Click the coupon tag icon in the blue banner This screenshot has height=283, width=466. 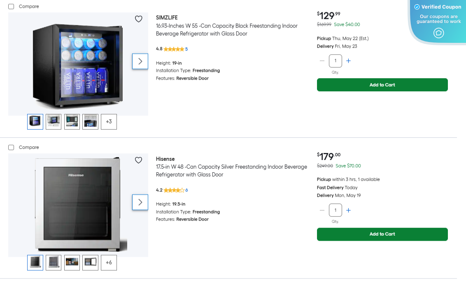438,33
